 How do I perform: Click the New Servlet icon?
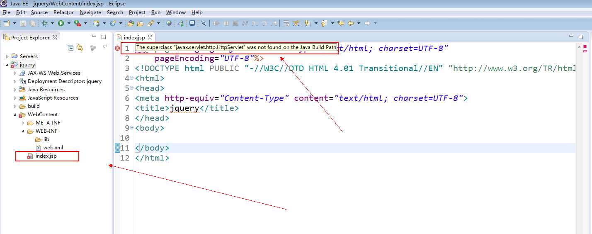(113, 23)
